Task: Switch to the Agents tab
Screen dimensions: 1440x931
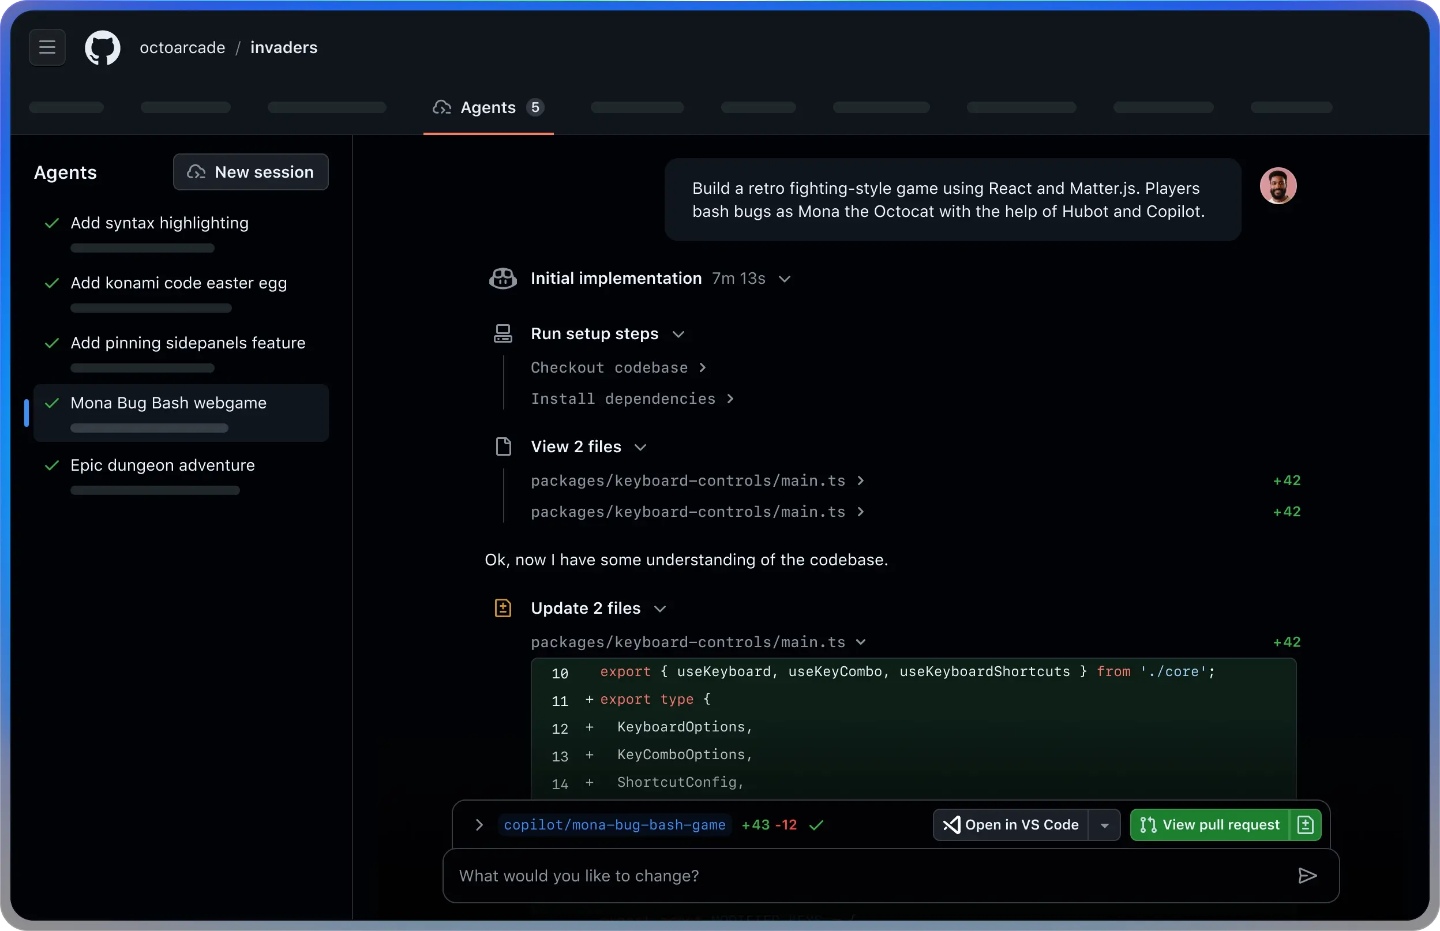Action: (487, 108)
